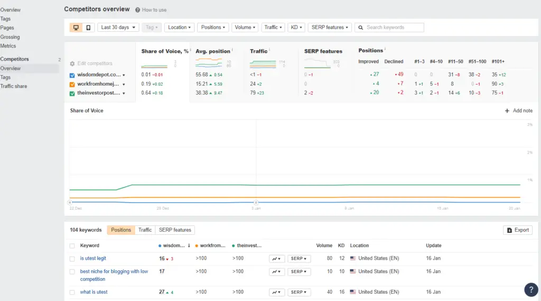541x301 pixels.
Task: Open SERP dropdown for is utest legit
Action: [299, 259]
